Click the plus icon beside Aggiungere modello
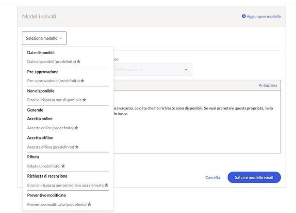 [x=244, y=16]
